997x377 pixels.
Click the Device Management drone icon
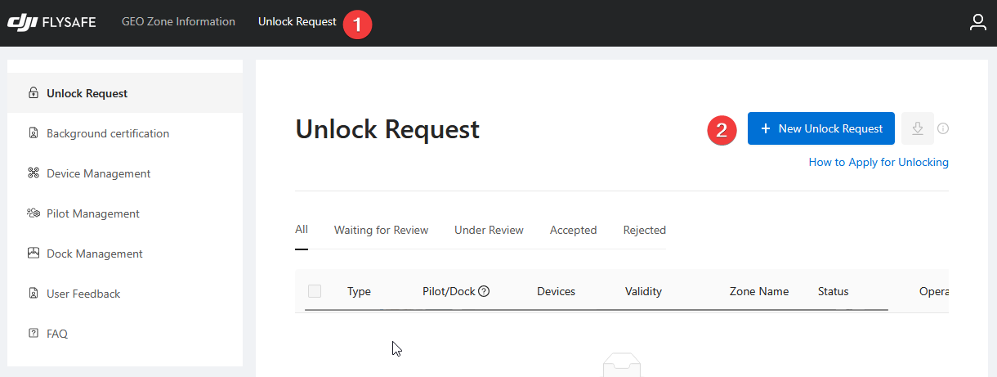34,173
